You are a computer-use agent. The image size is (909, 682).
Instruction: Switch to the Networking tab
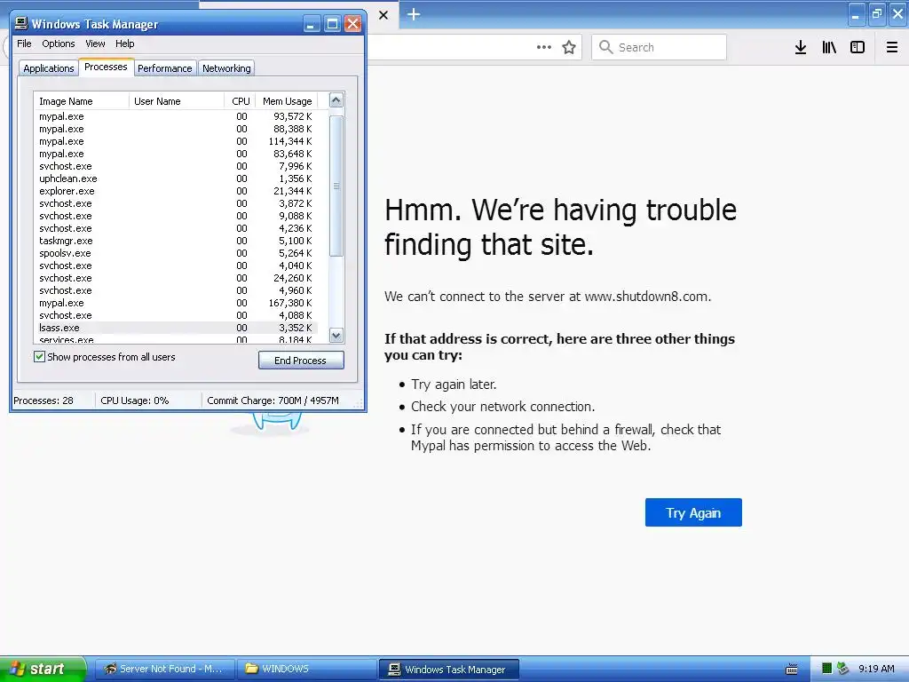(226, 67)
